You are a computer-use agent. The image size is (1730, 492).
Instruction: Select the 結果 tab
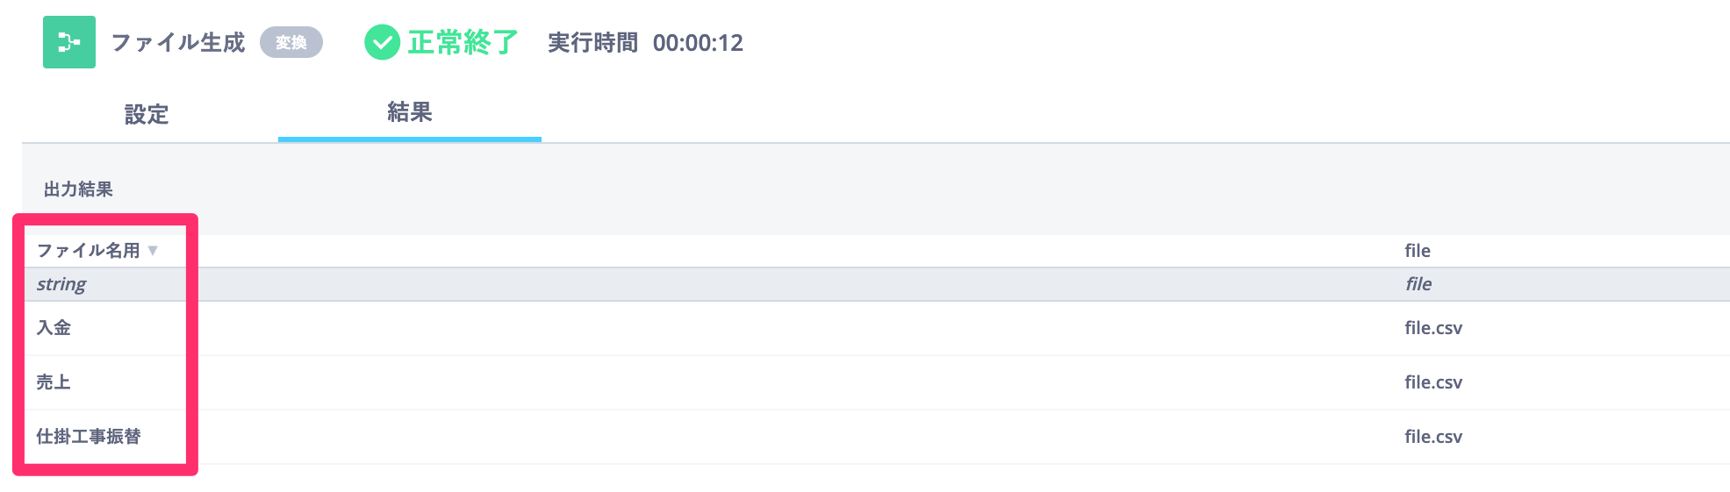pyautogui.click(x=409, y=112)
